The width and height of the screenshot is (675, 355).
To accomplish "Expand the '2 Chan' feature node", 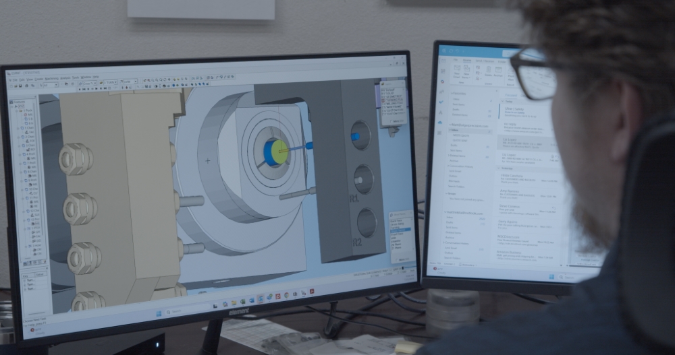I will pyautogui.click(x=19, y=137).
